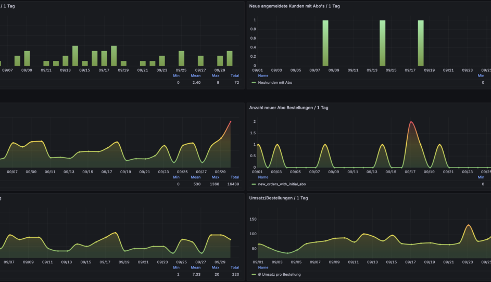Image resolution: width=491 pixels, height=282 pixels.
Task: Sort by Min column above value 2
Action: pyautogui.click(x=176, y=267)
